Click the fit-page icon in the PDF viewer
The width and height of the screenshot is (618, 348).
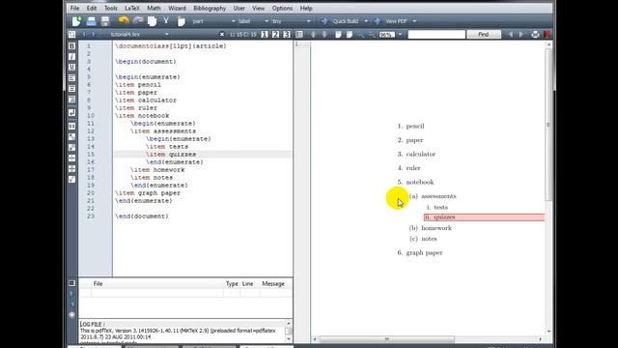(x=350, y=35)
